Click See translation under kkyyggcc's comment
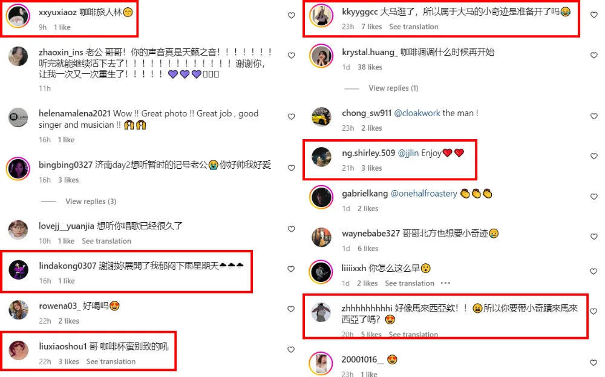This screenshot has width=605, height=377. 414,27
